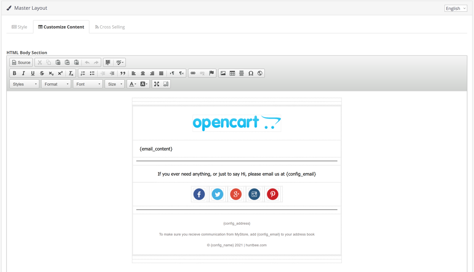Maximize the editor
Screen dimensions: 474x272
[x=157, y=84]
